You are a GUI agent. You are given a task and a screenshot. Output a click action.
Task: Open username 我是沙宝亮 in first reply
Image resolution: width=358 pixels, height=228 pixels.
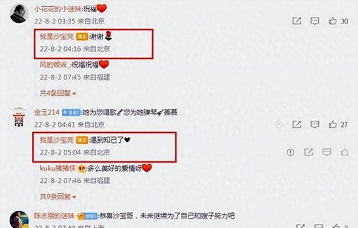tap(57, 36)
